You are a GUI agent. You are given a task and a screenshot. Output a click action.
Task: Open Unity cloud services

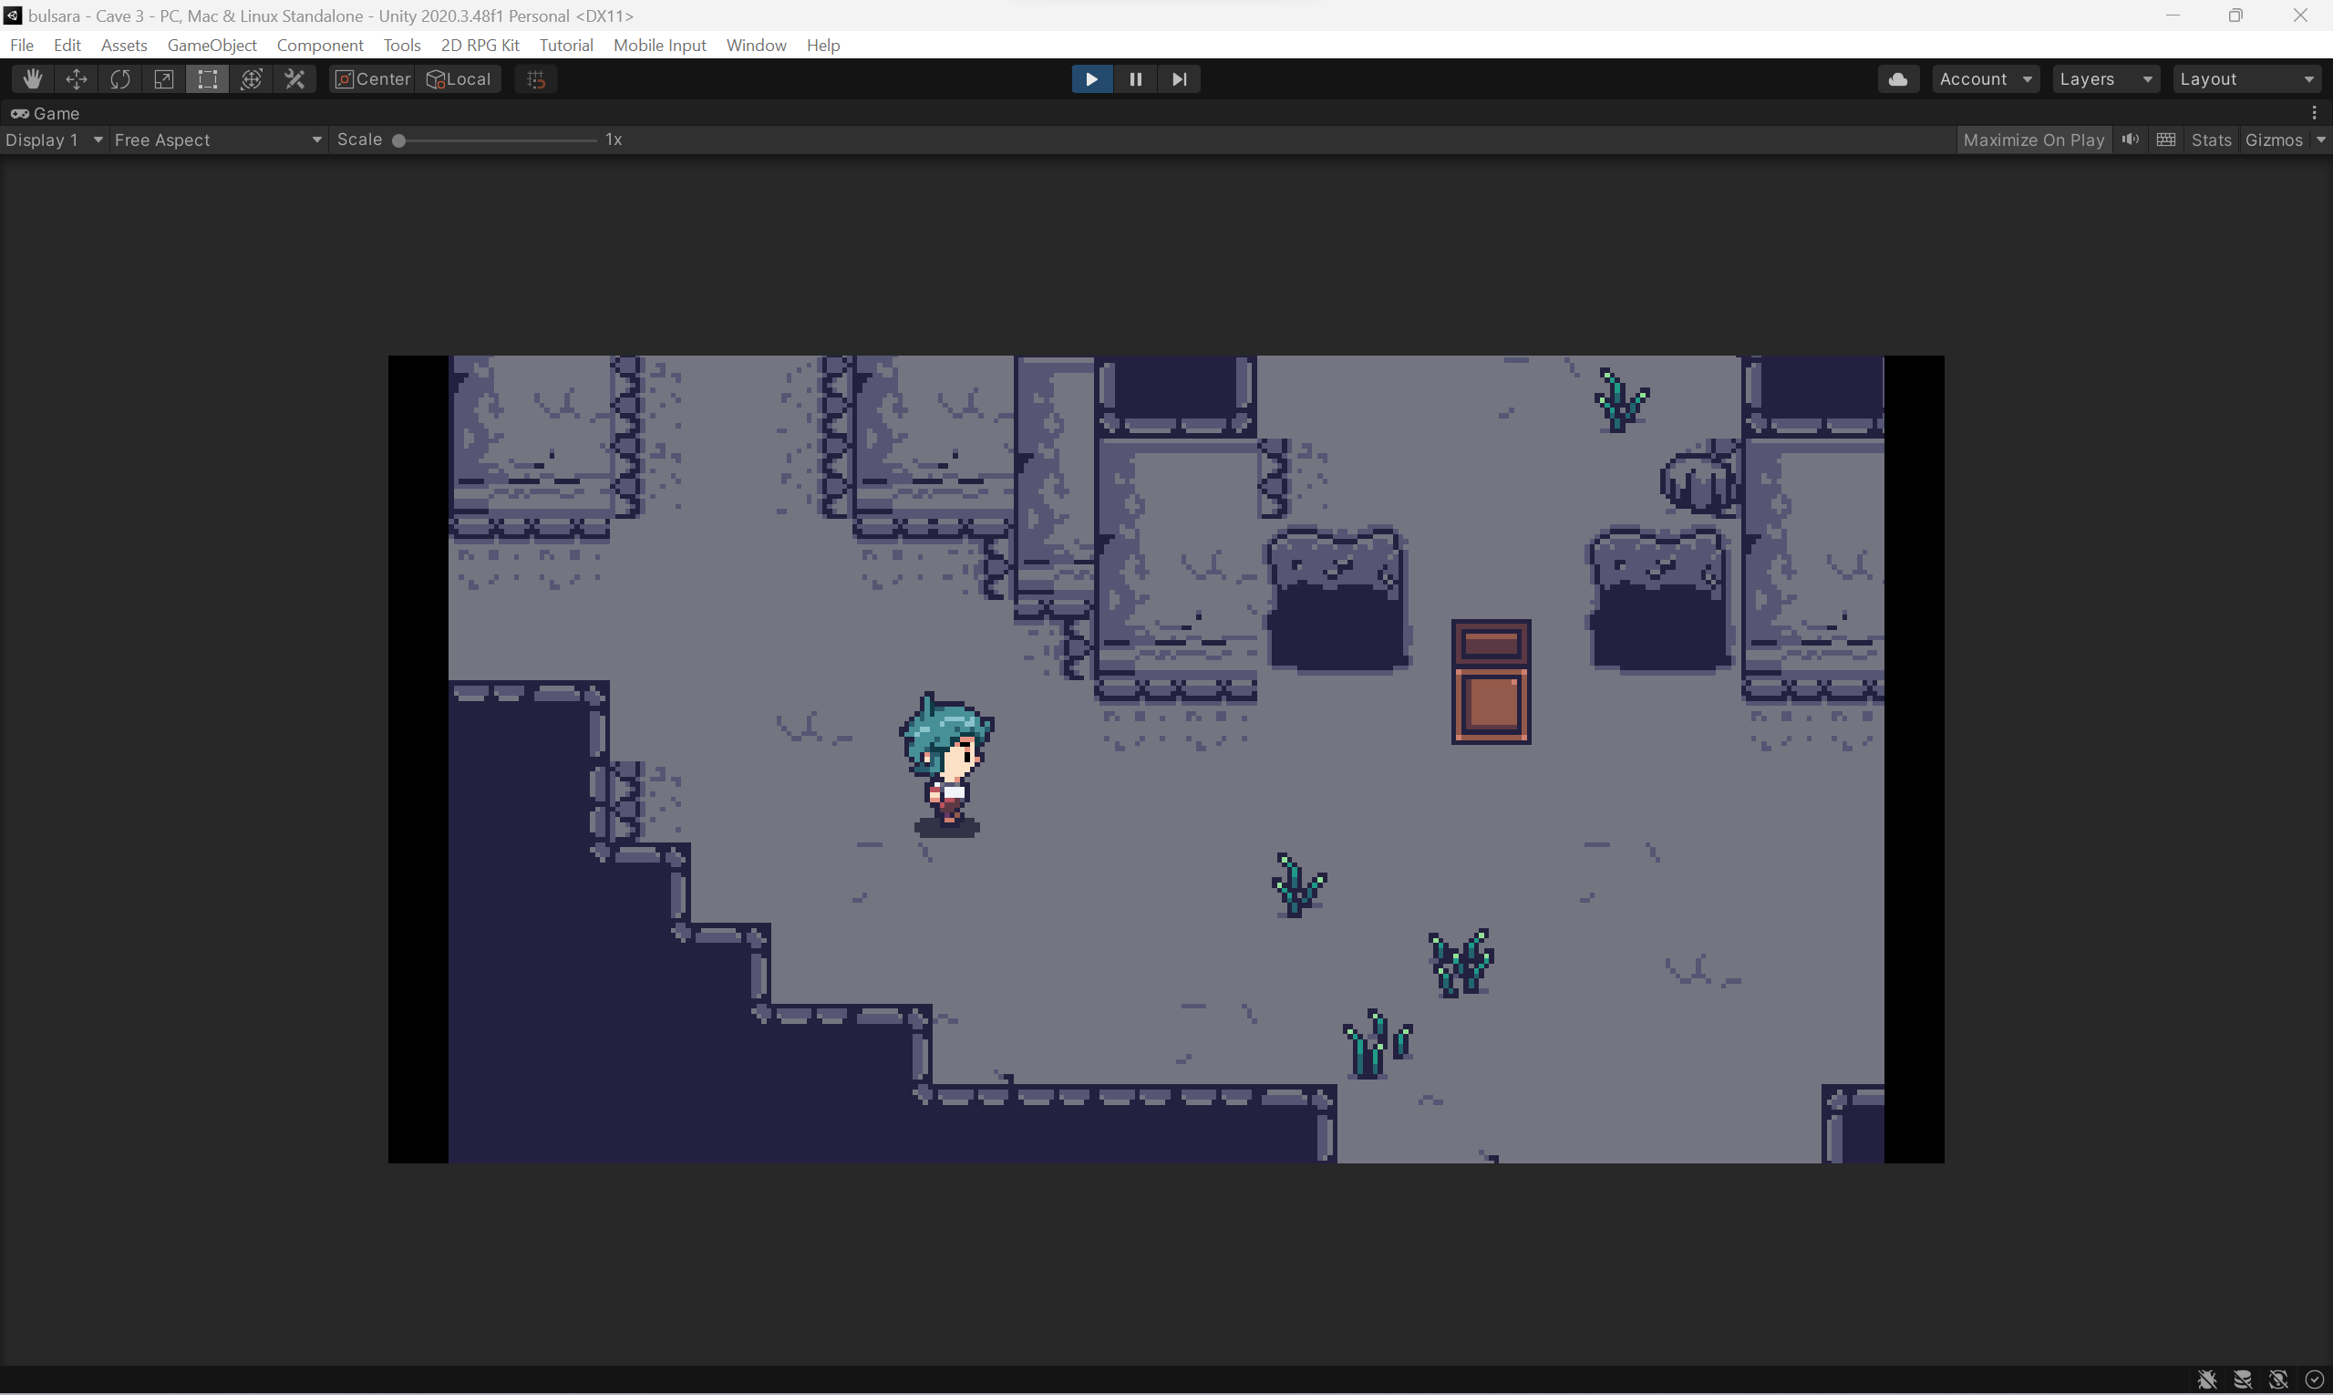[1898, 79]
